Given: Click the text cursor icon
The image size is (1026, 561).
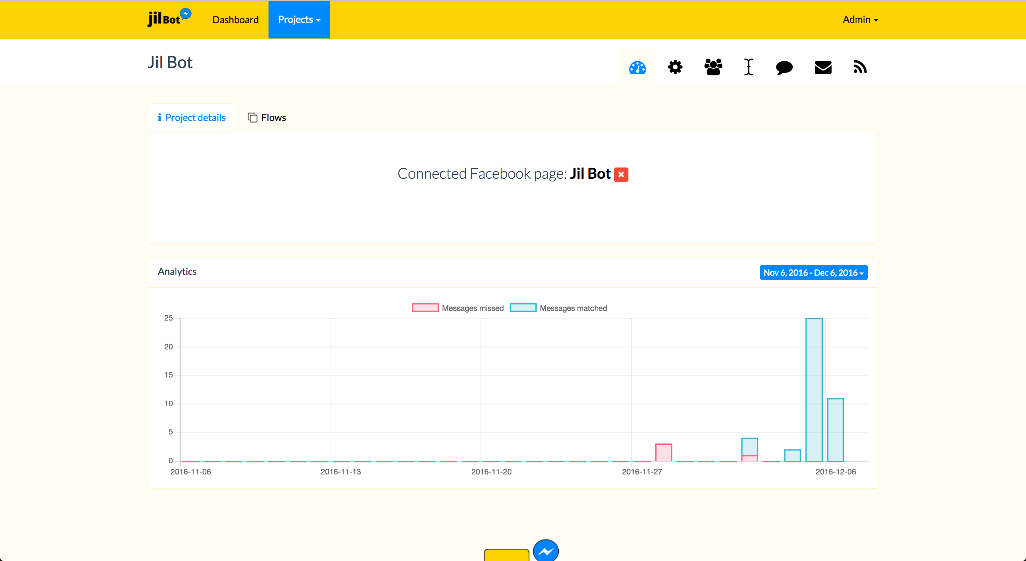Looking at the screenshot, I should (748, 67).
